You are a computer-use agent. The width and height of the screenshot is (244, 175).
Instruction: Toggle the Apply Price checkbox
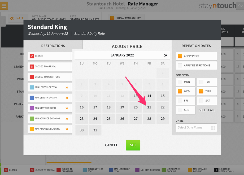coord(180,56)
